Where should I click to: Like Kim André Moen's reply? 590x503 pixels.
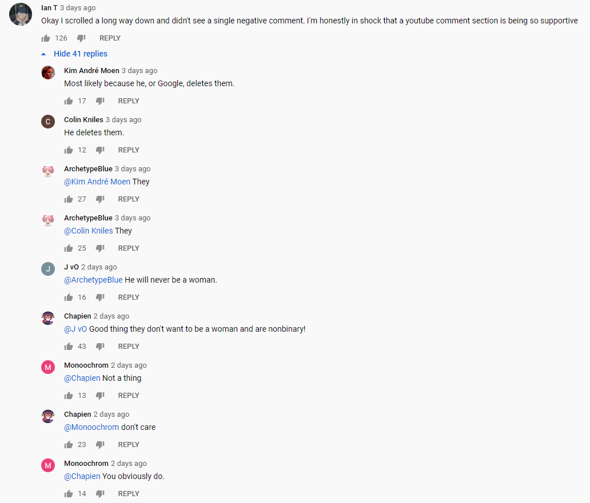tap(69, 100)
